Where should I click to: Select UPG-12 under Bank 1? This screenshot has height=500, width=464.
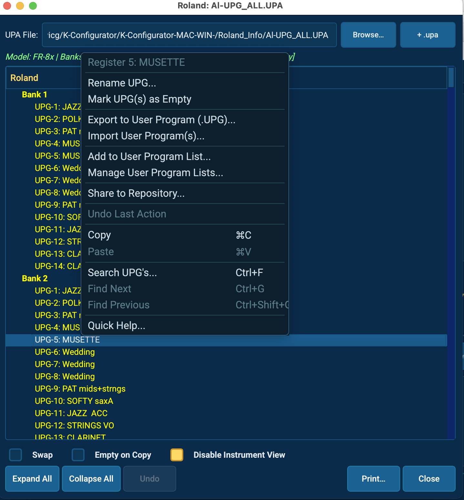pos(58,242)
